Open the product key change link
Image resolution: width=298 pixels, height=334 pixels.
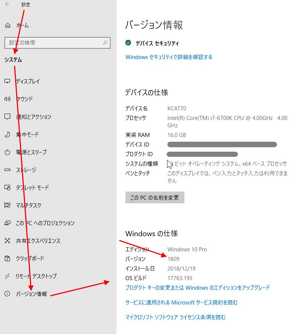point(198,287)
